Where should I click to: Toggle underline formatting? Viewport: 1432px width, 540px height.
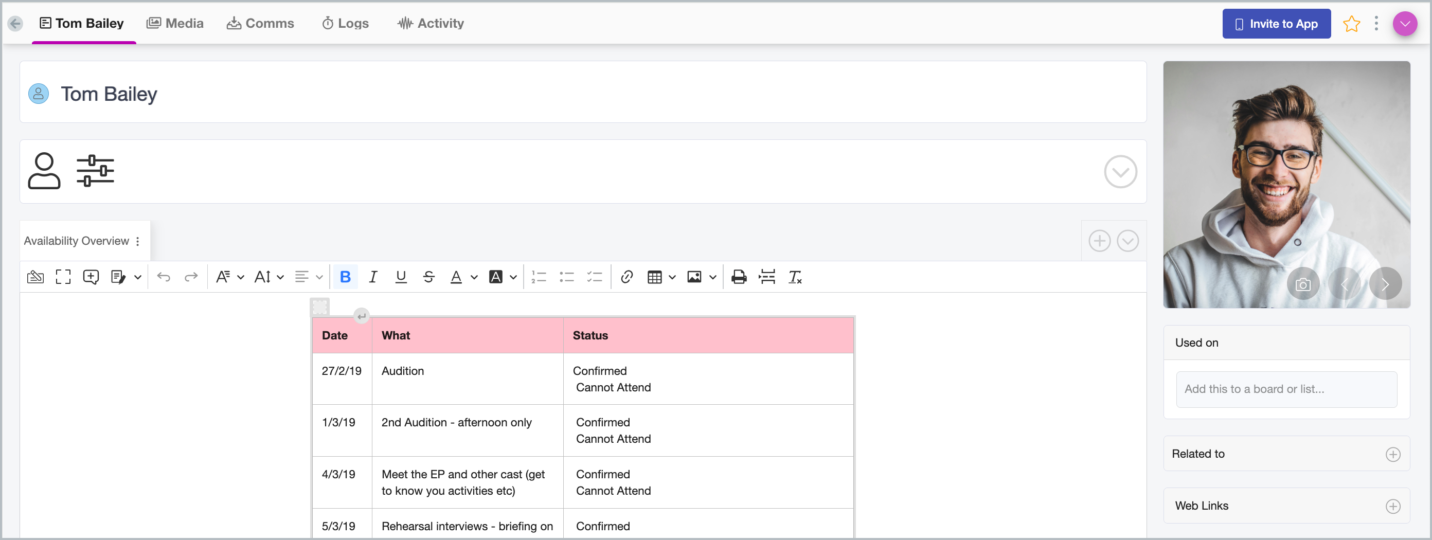tap(400, 277)
